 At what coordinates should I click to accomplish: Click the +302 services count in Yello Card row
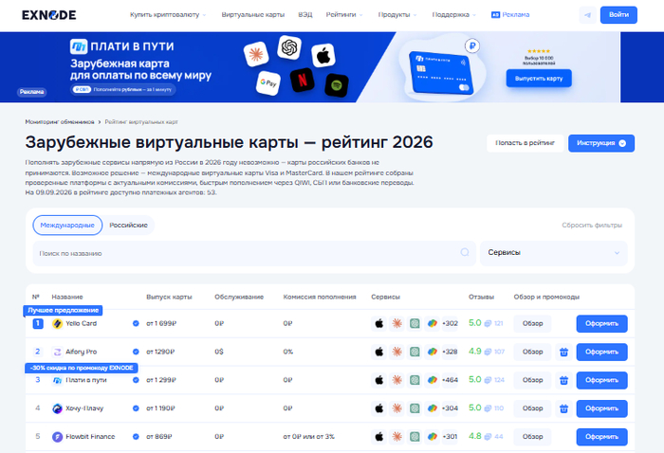click(450, 323)
